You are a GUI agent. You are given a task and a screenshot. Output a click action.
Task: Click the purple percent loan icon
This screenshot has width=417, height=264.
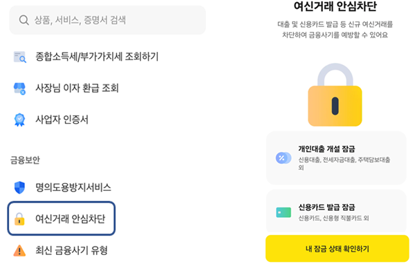tap(284, 158)
